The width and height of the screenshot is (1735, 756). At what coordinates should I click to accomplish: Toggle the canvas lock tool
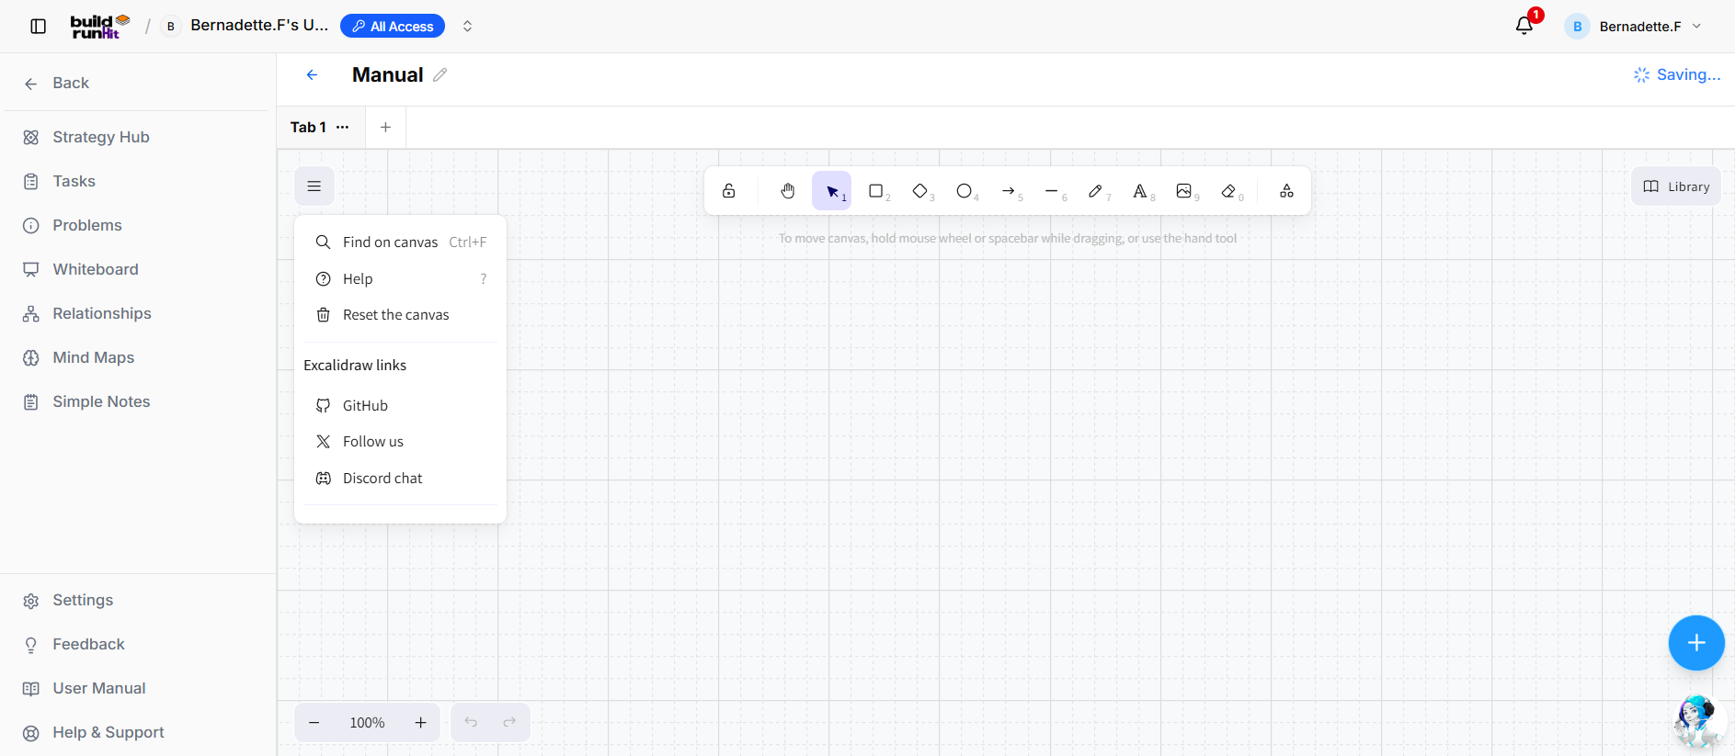click(x=728, y=191)
